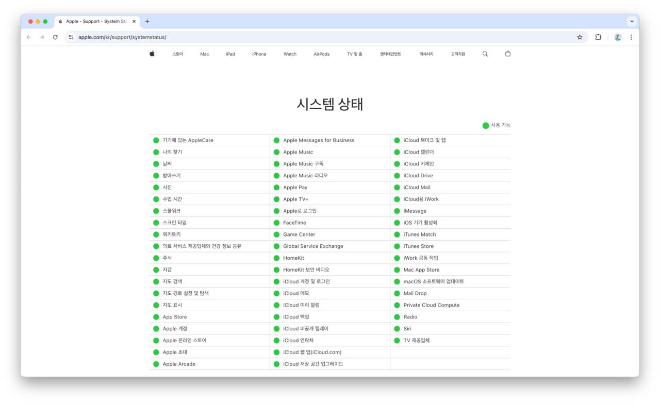Click the green status dot beside iCloud Mail

pyautogui.click(x=397, y=188)
